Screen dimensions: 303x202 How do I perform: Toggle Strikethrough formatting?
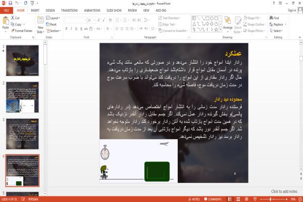tap(86, 29)
